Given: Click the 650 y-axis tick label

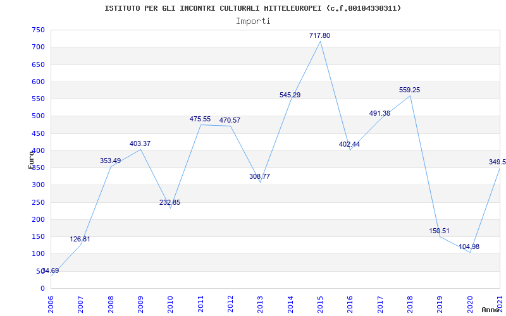Looking at the screenshot, I should click(38, 64).
